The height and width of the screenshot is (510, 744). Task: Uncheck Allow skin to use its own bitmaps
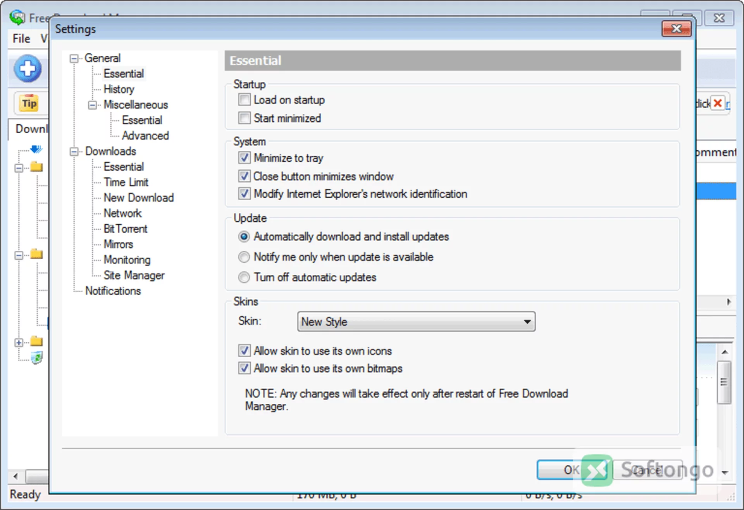click(x=245, y=368)
